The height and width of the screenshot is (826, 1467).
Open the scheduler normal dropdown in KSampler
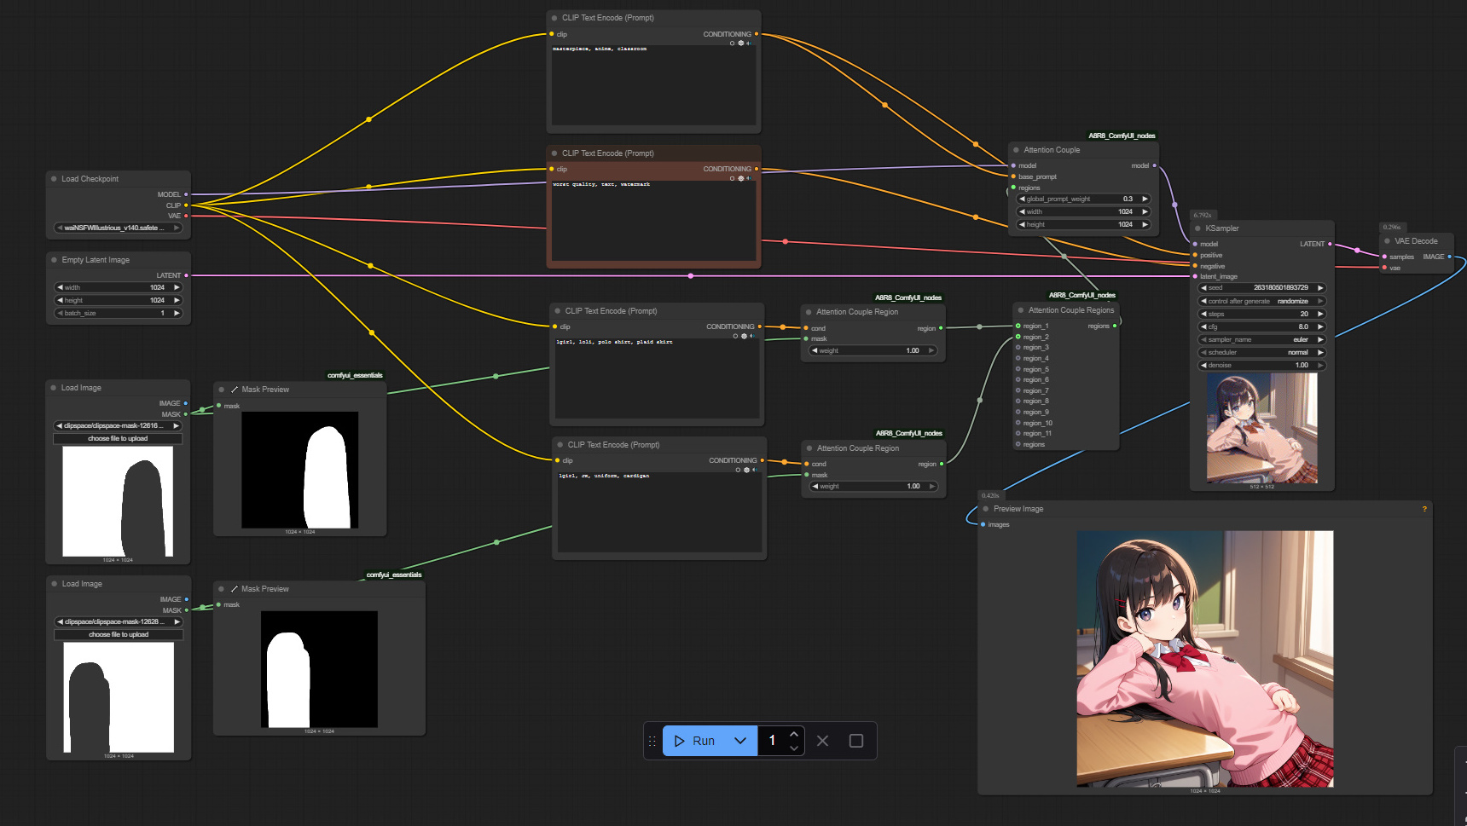click(x=1262, y=352)
